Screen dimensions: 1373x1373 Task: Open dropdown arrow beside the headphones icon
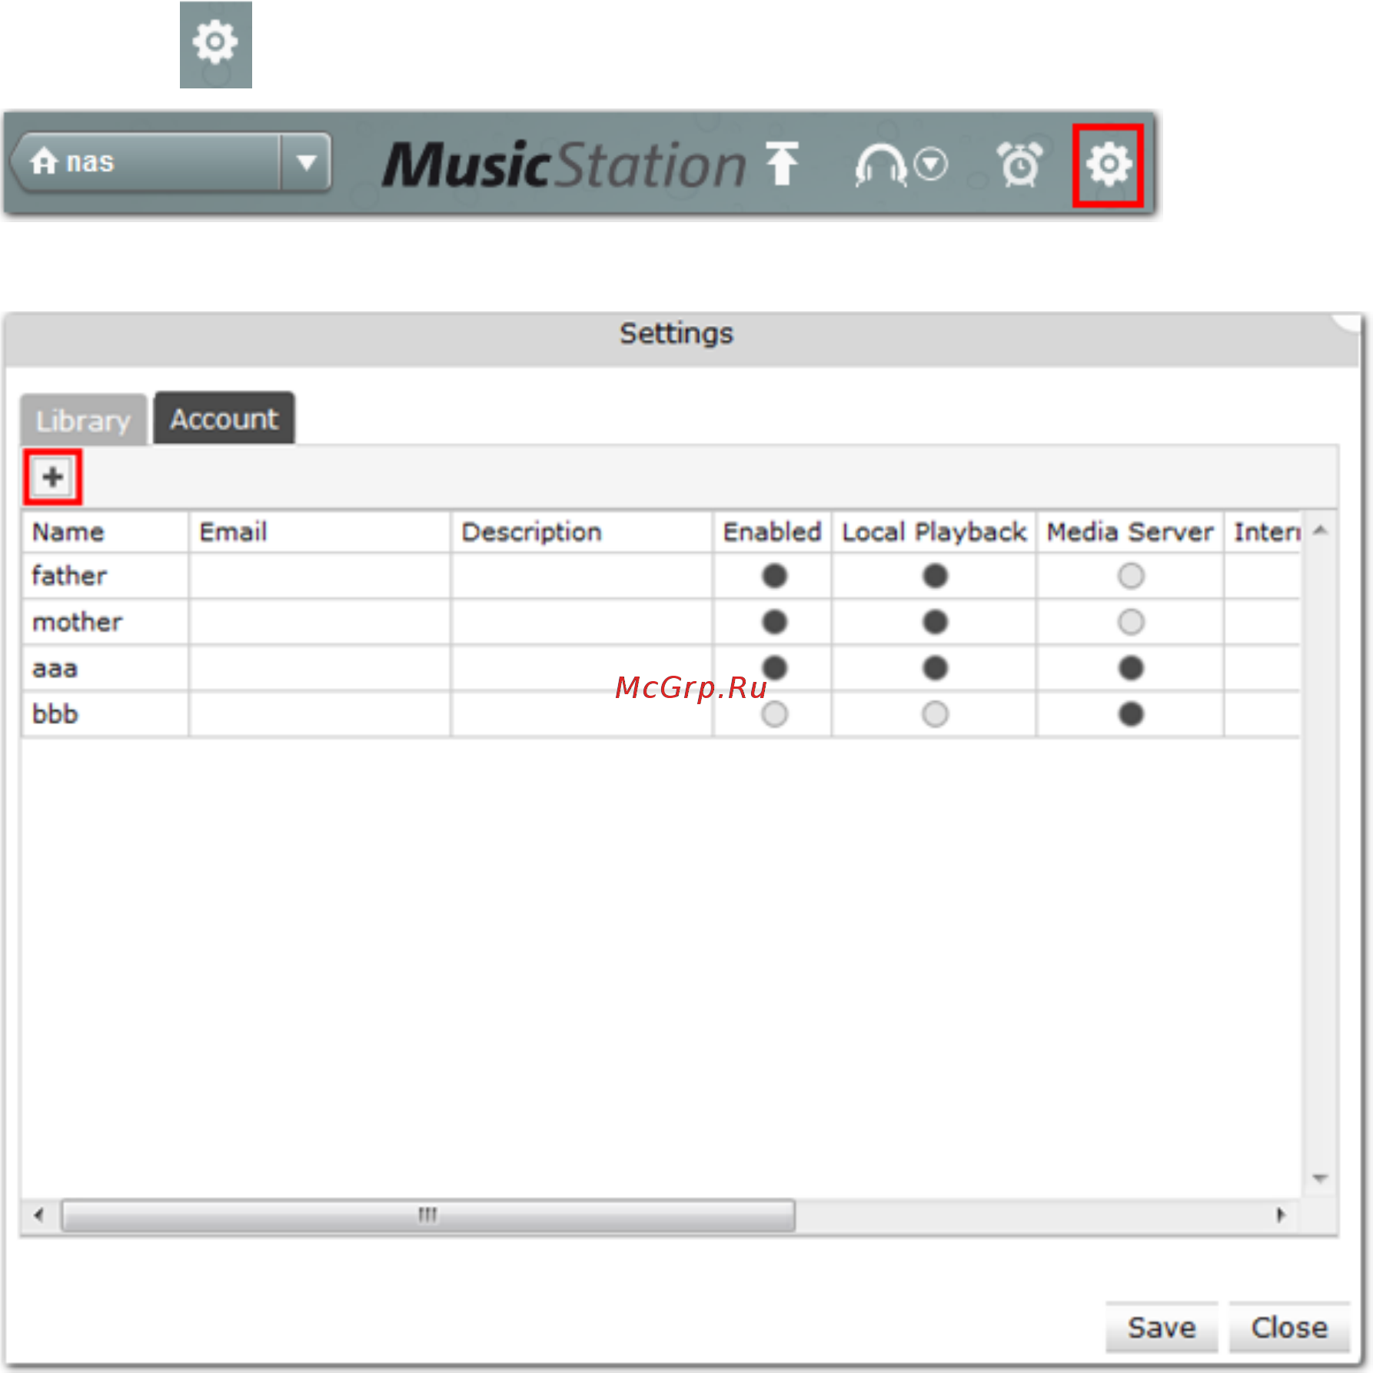coord(931,164)
